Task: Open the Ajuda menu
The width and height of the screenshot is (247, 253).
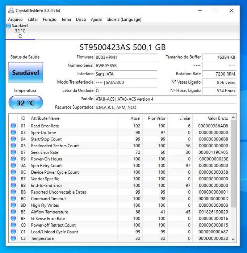Action: tap(96, 20)
